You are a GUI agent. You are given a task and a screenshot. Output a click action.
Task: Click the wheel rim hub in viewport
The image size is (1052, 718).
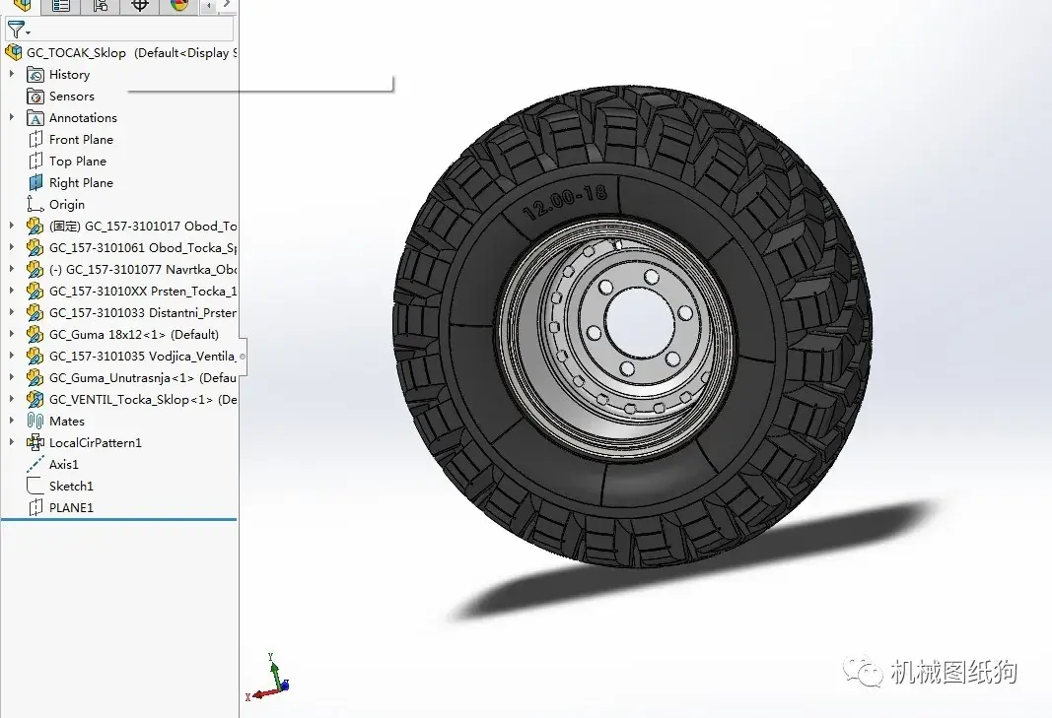639,320
